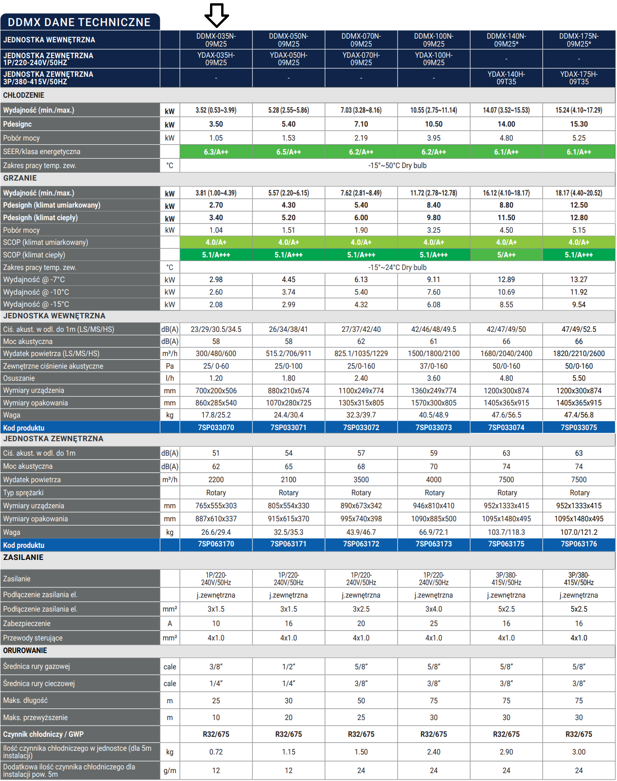Click product code 7SP063176
The width and height of the screenshot is (617, 781).
click(x=579, y=544)
